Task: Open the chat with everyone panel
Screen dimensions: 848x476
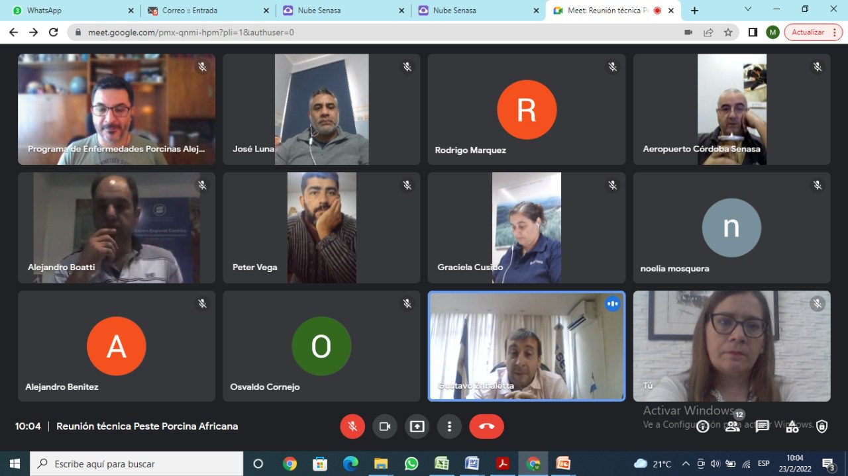Action: (763, 426)
